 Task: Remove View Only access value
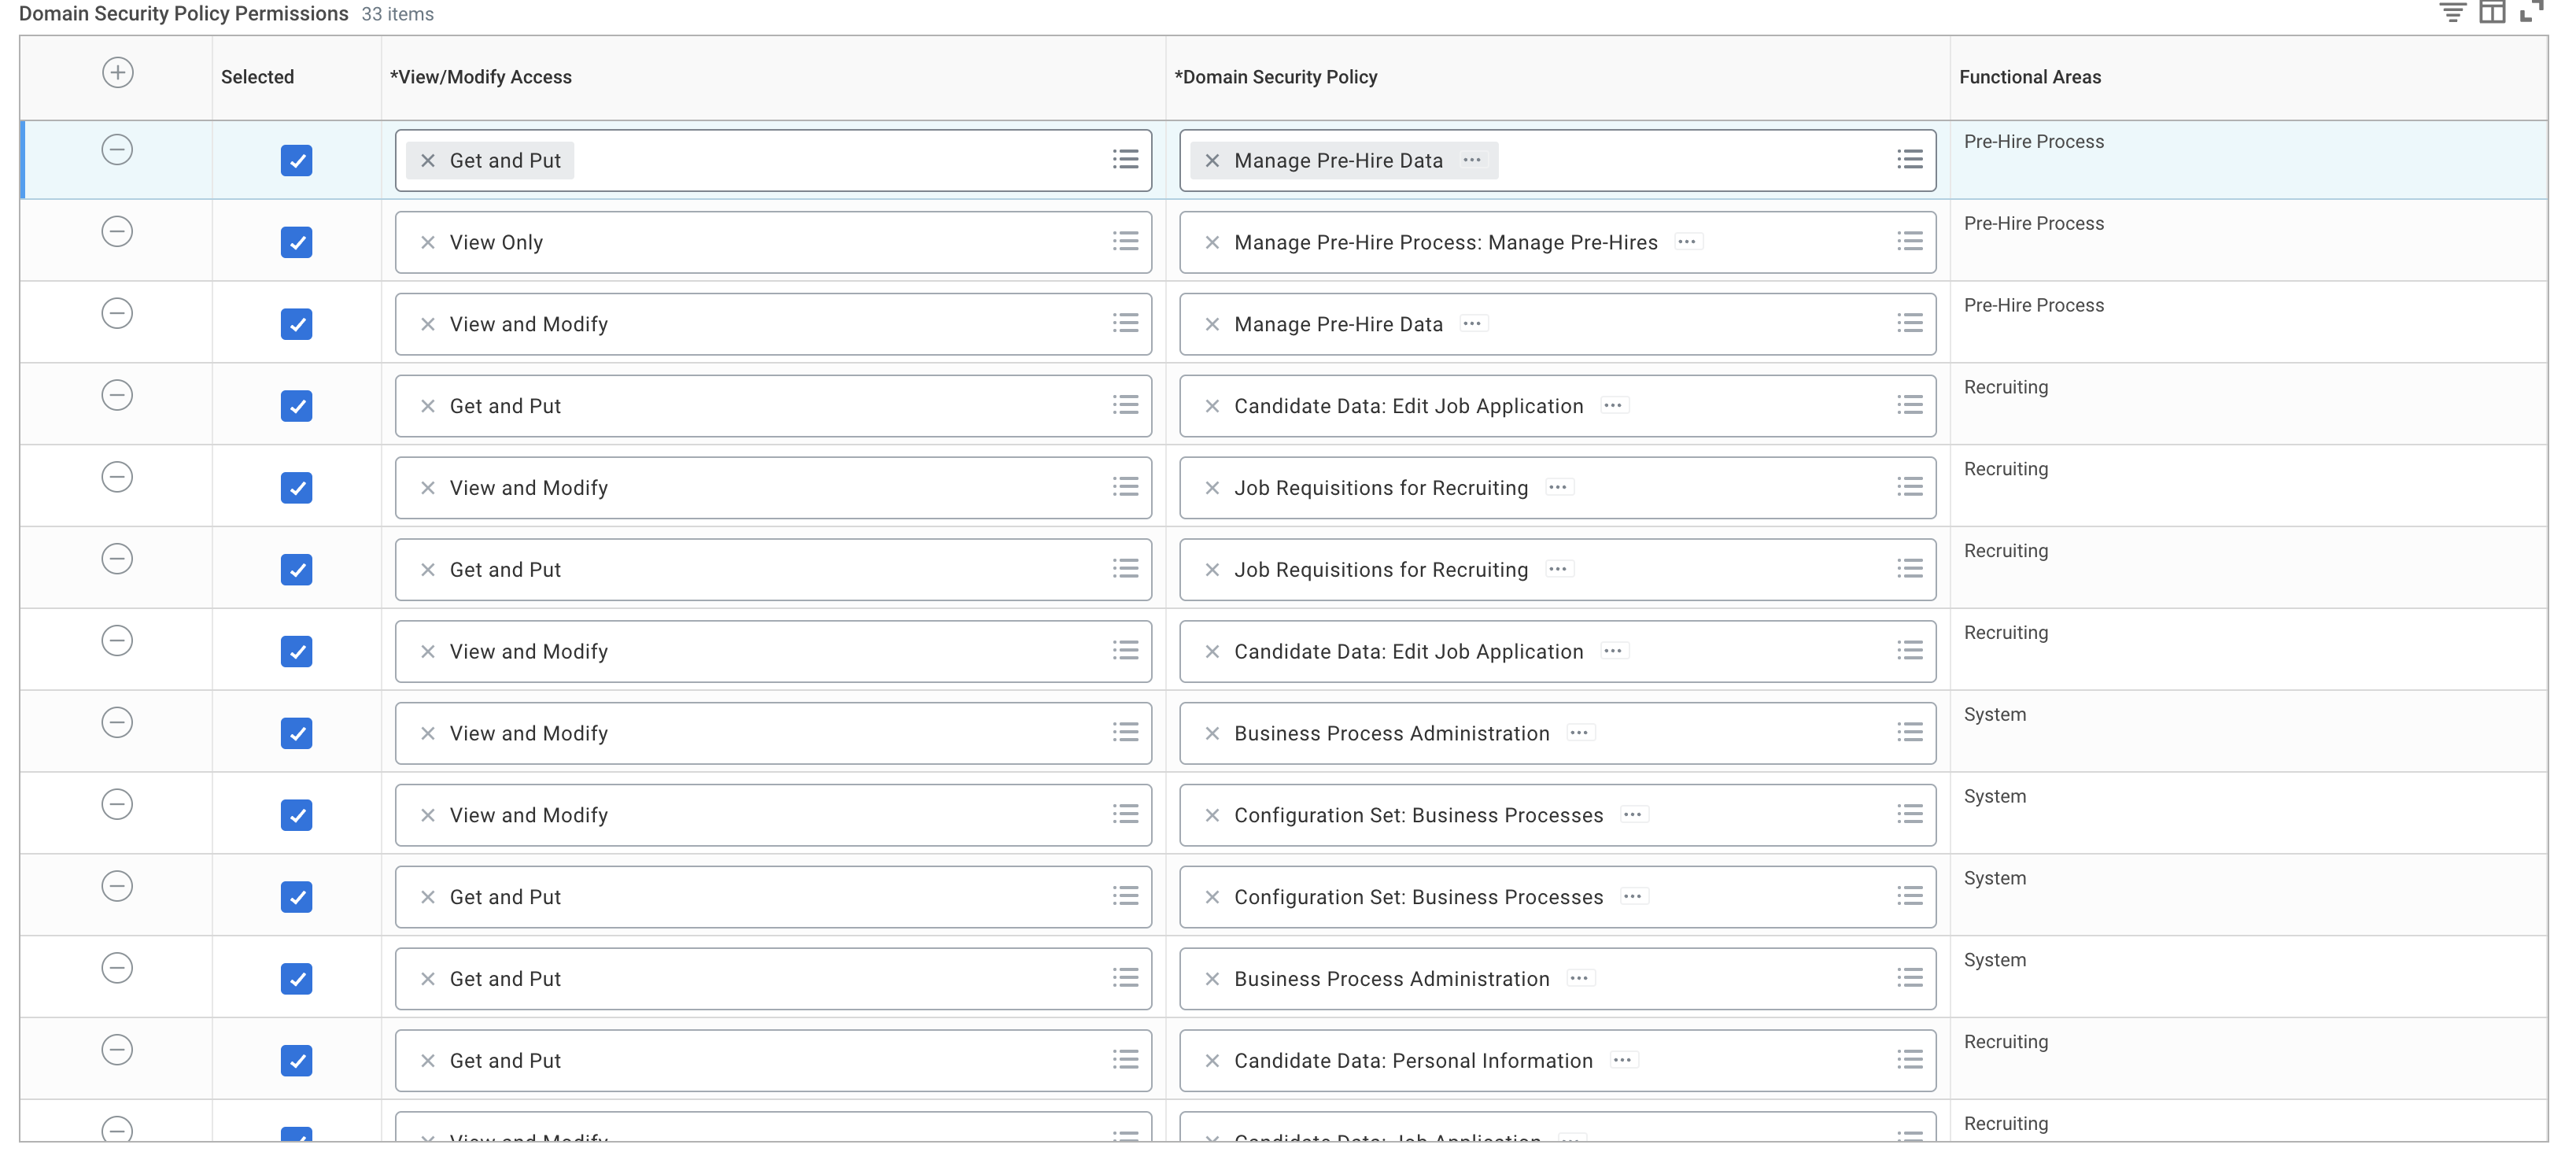(428, 242)
